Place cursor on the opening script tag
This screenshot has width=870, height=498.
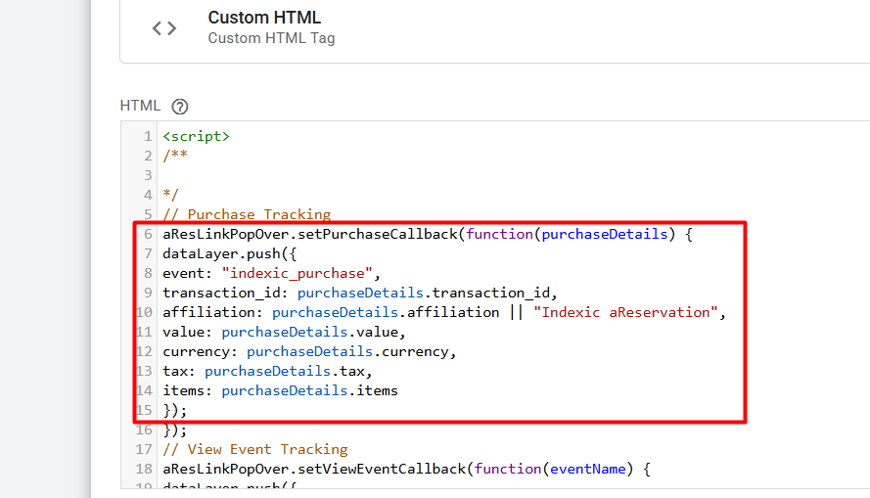(196, 136)
